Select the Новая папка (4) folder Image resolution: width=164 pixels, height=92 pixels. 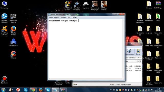(x=140, y=31)
